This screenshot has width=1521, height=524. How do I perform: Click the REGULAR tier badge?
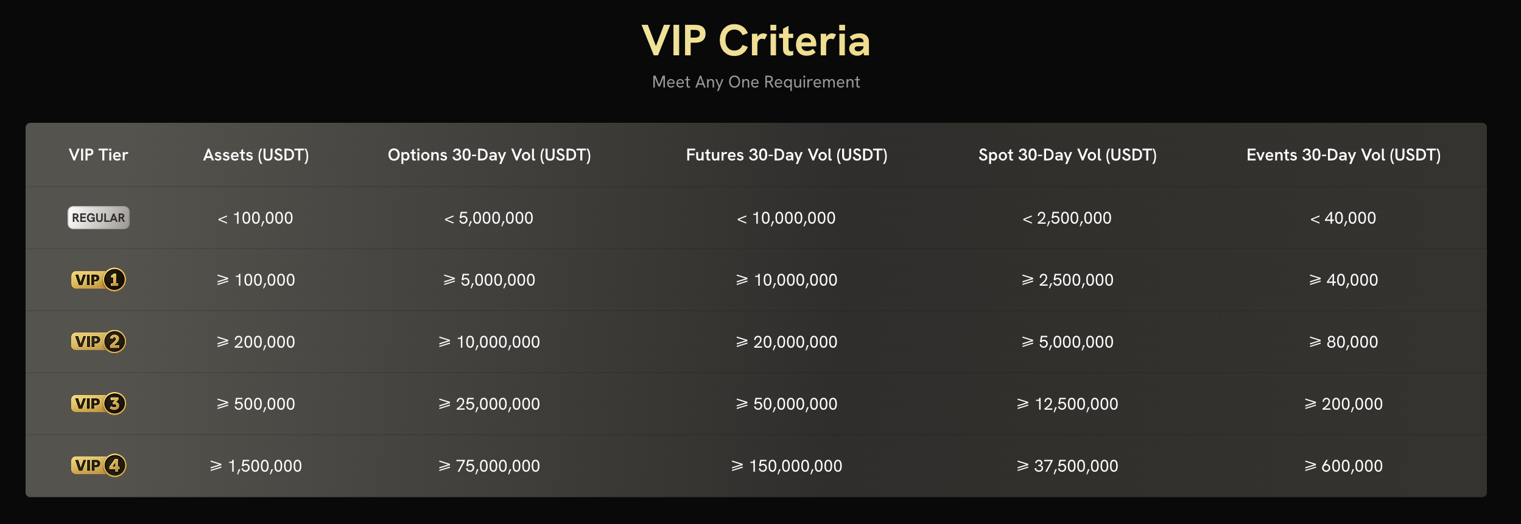98,218
